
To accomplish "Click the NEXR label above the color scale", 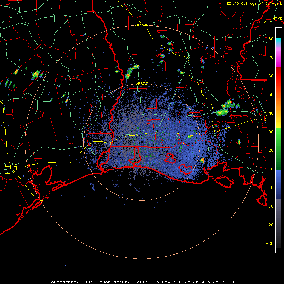I will (x=277, y=19).
